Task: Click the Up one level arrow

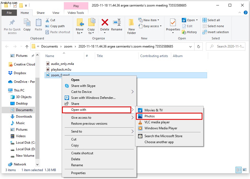Action: [27, 46]
